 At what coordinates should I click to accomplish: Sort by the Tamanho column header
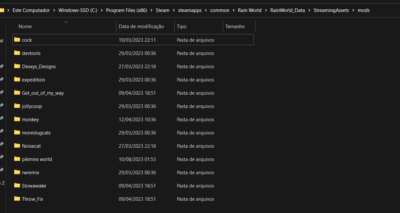(x=239, y=27)
